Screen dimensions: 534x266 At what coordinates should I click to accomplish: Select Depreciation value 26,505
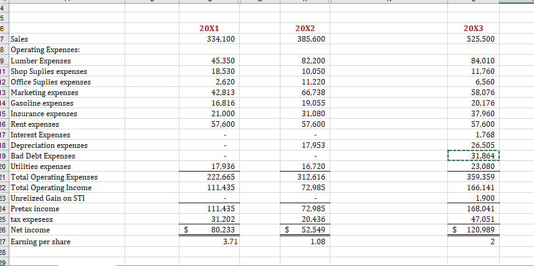473,145
